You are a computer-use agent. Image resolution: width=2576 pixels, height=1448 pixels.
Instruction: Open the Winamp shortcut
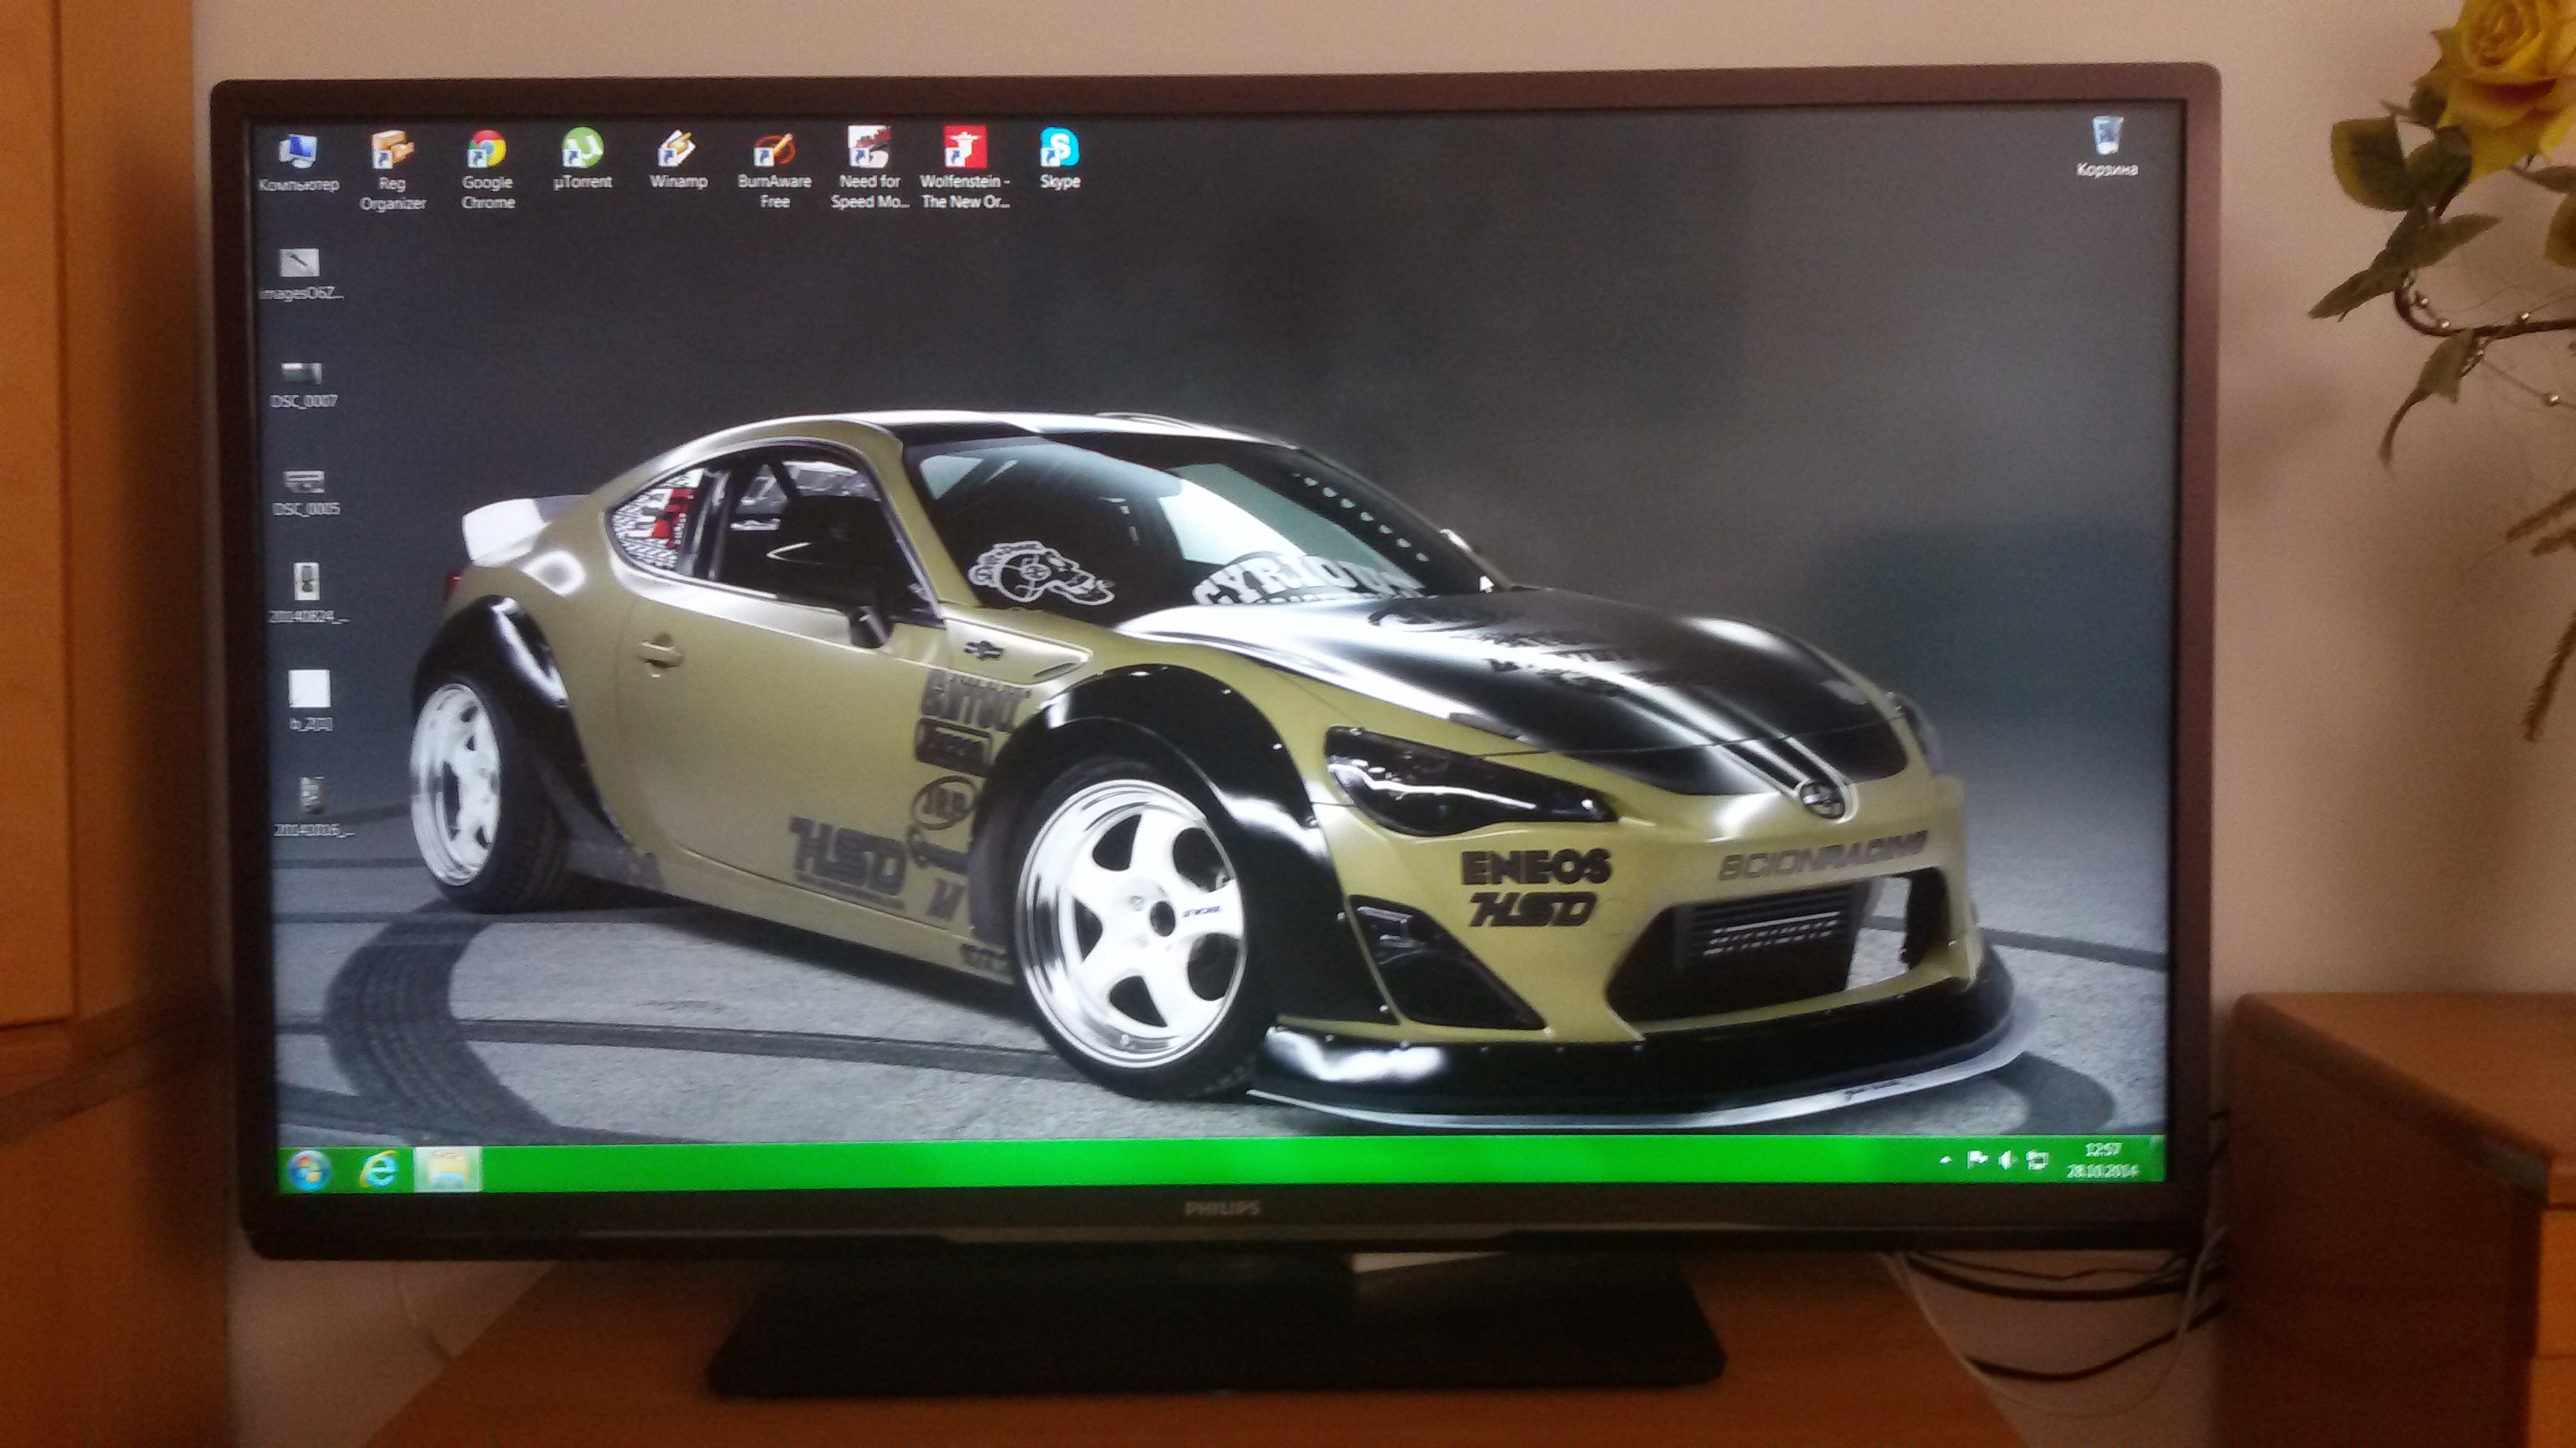pyautogui.click(x=678, y=159)
